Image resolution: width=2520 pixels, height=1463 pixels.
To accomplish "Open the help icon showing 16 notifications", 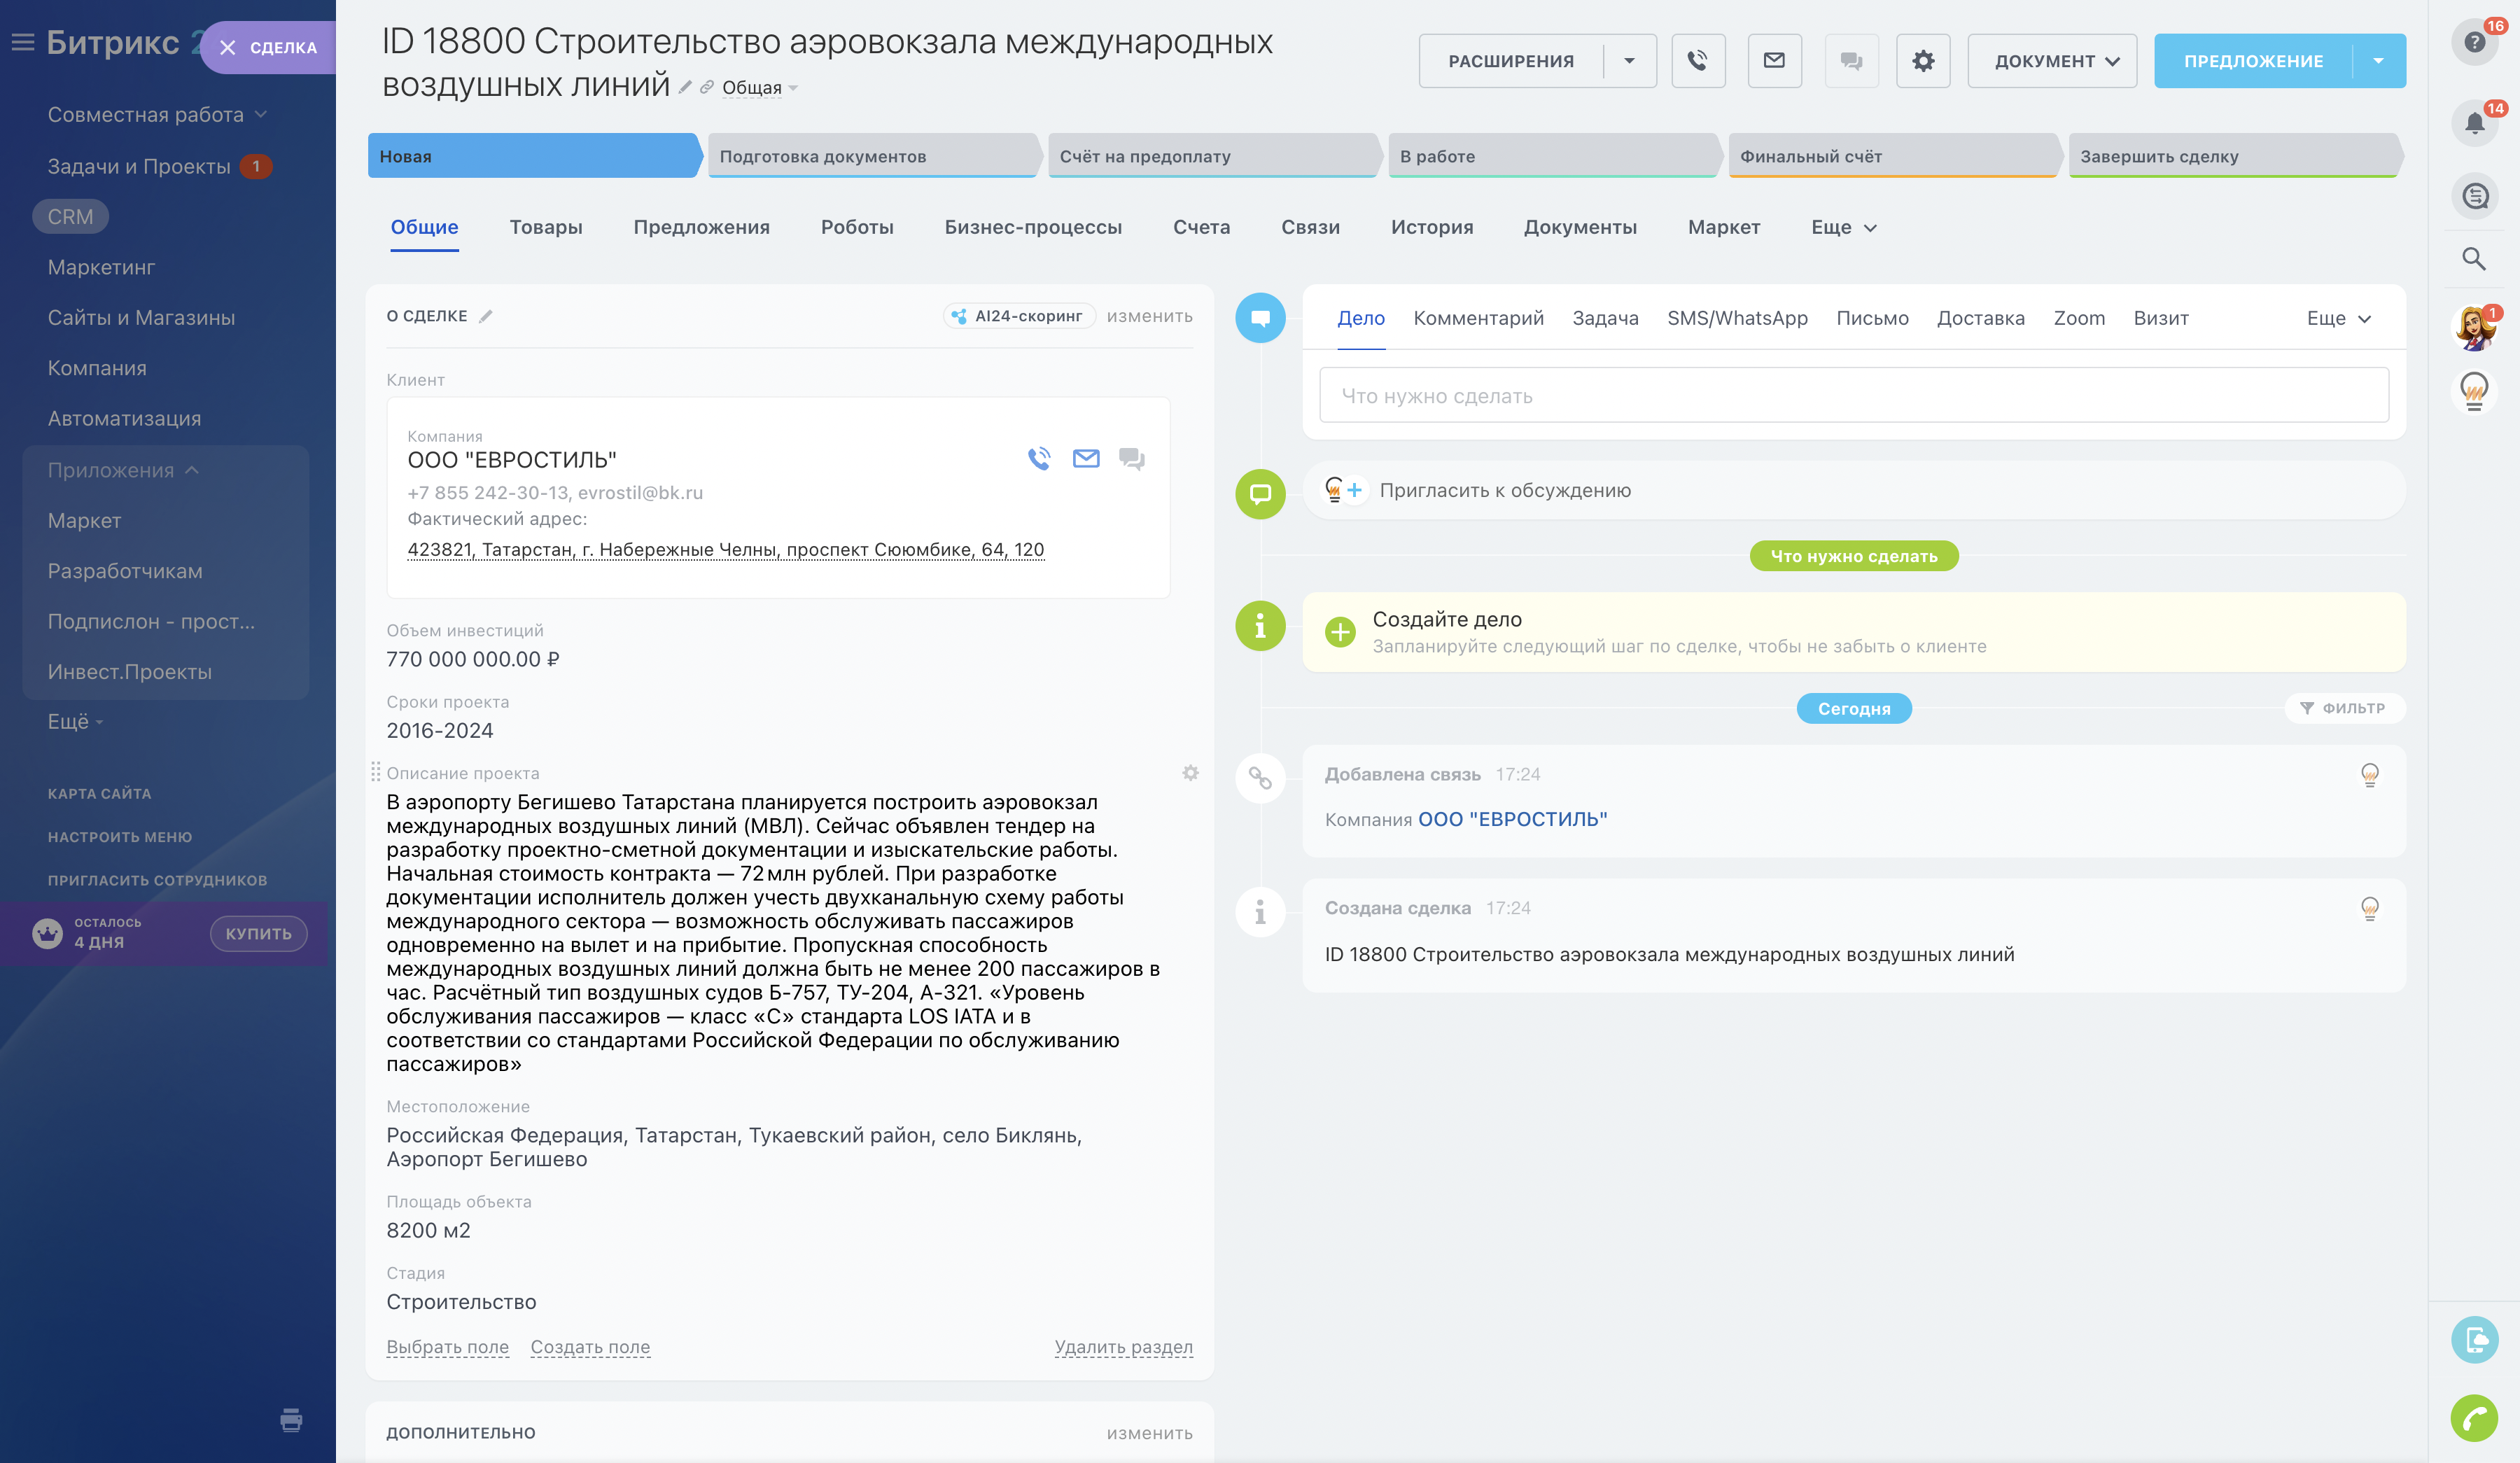I will click(x=2476, y=42).
